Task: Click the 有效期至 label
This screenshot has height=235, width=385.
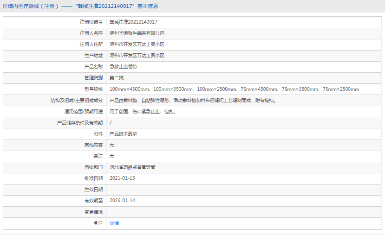Action: pyautogui.click(x=93, y=201)
